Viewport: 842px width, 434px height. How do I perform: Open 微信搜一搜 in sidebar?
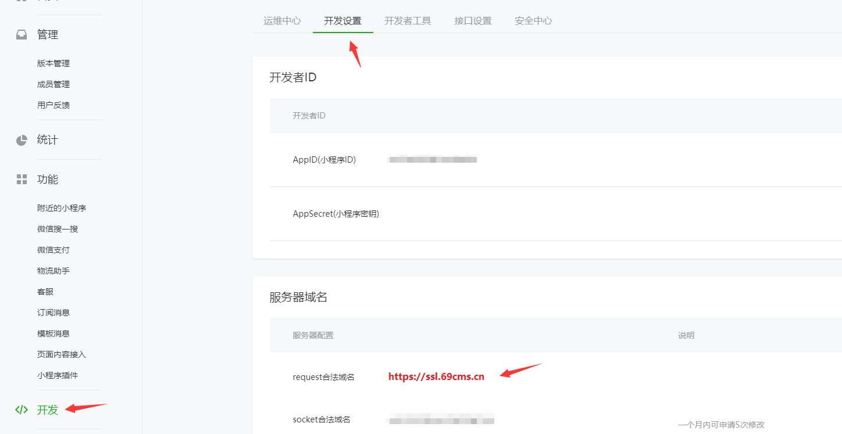click(58, 229)
